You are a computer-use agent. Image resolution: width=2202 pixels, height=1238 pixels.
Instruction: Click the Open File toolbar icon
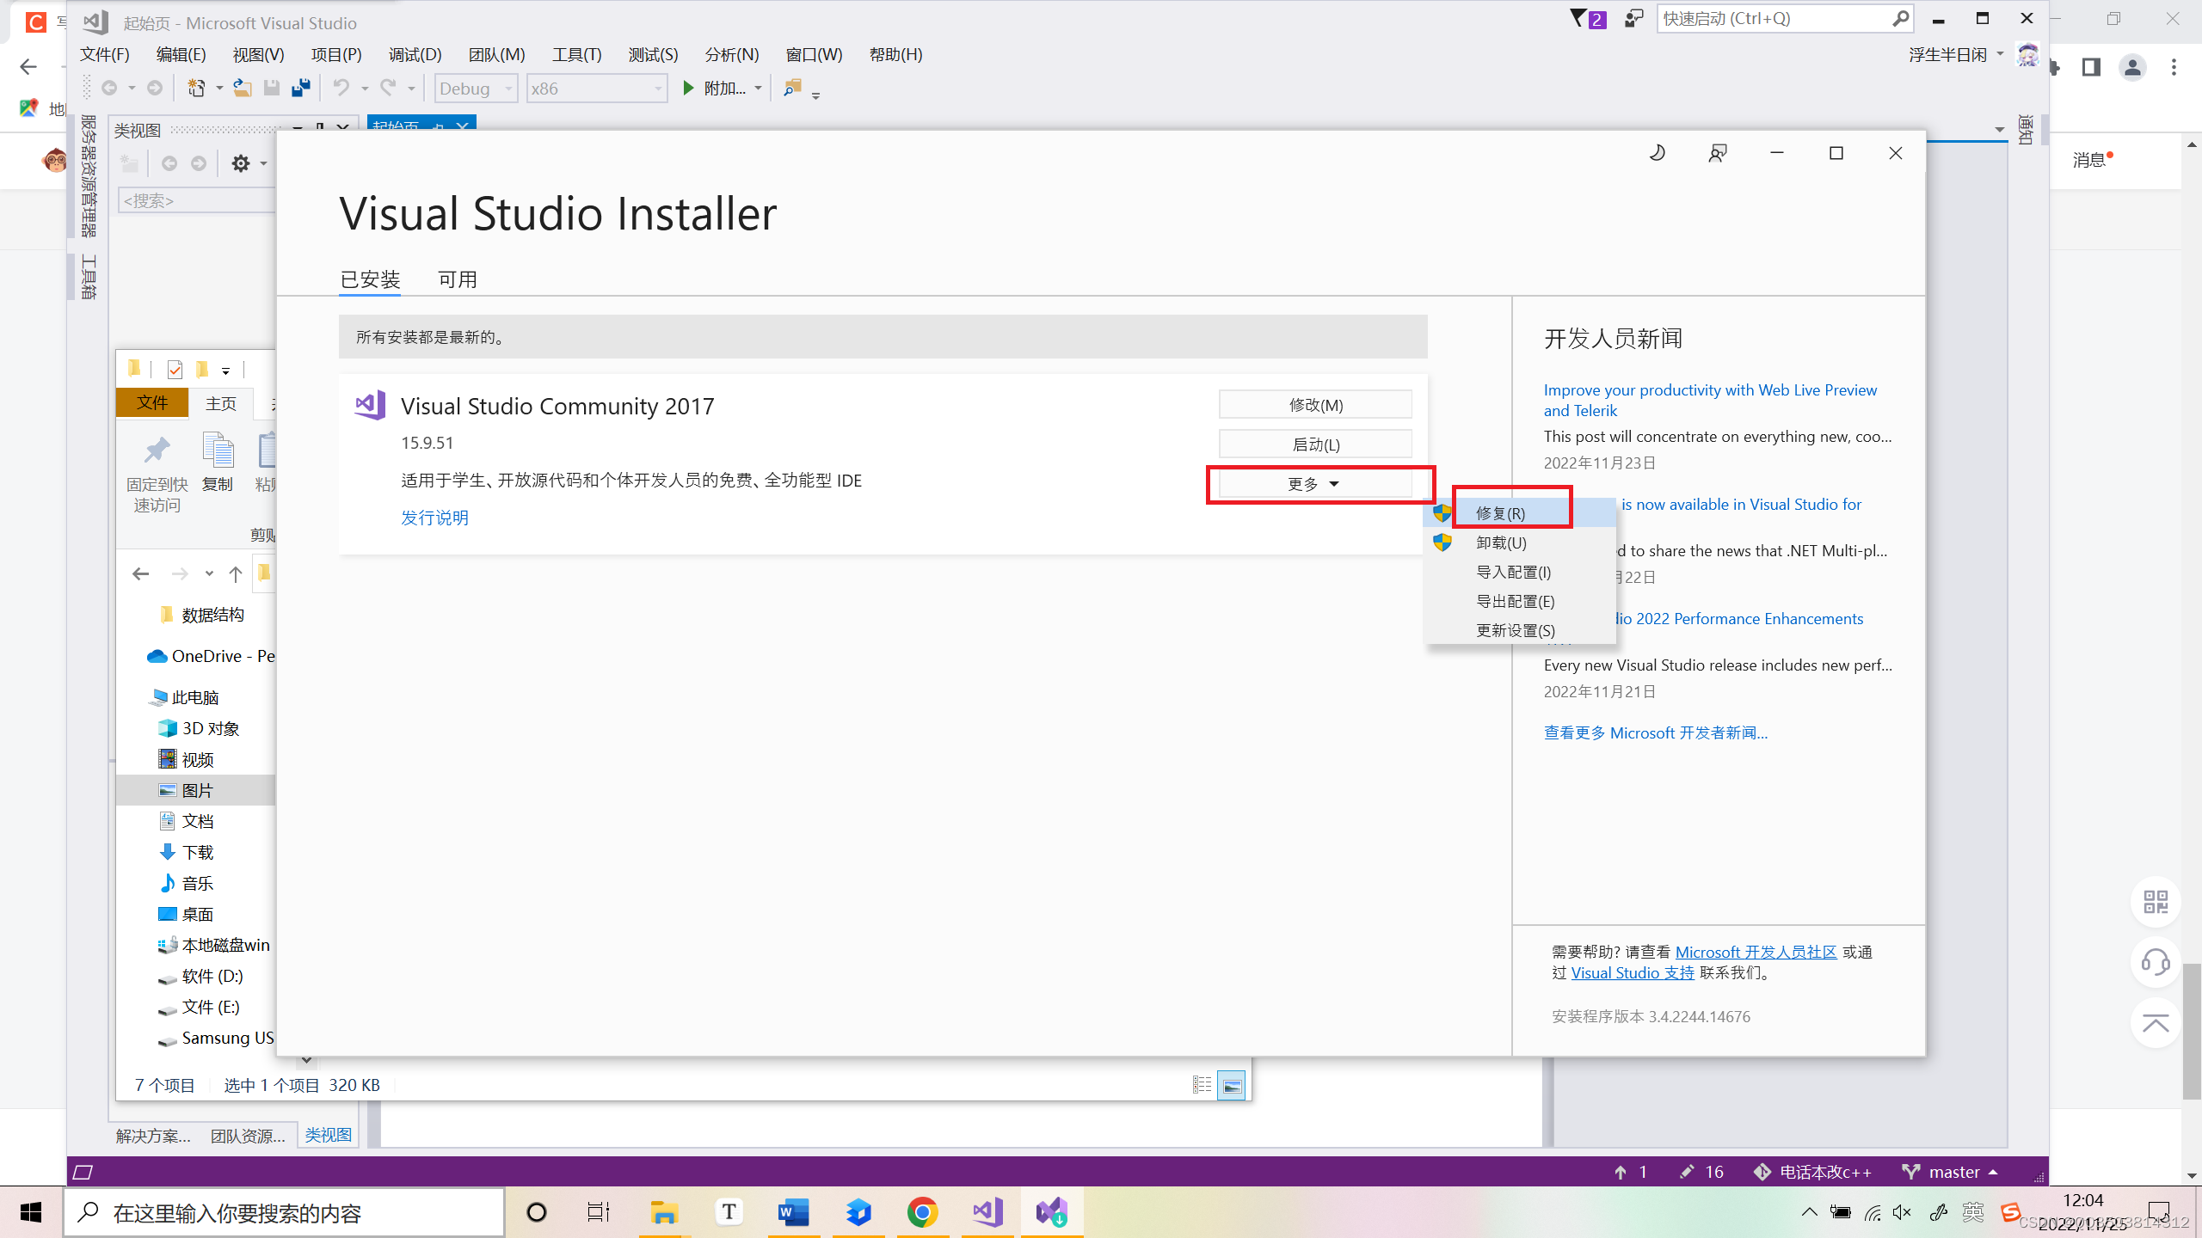(243, 89)
